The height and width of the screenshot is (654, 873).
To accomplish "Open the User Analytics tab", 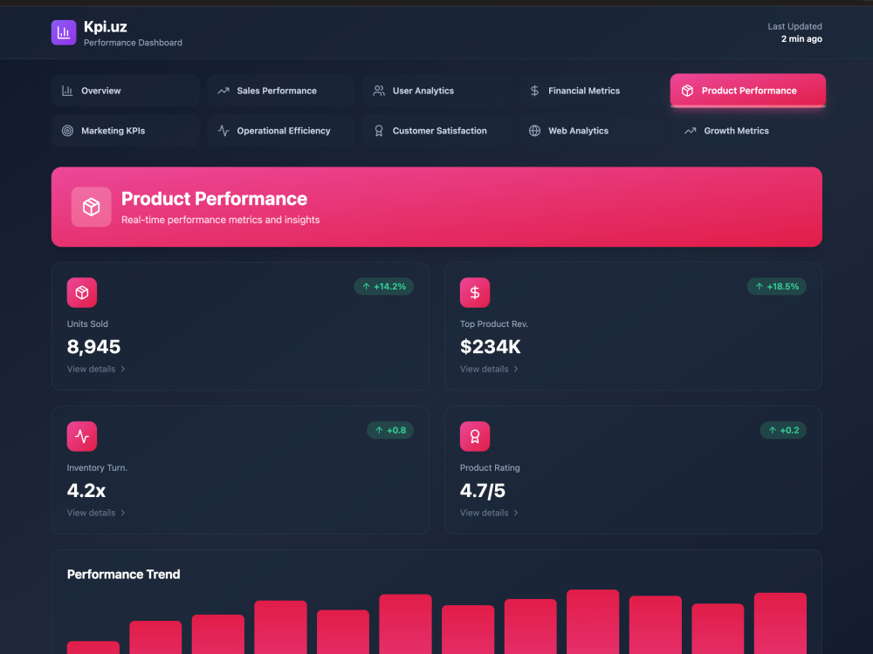I will [436, 91].
